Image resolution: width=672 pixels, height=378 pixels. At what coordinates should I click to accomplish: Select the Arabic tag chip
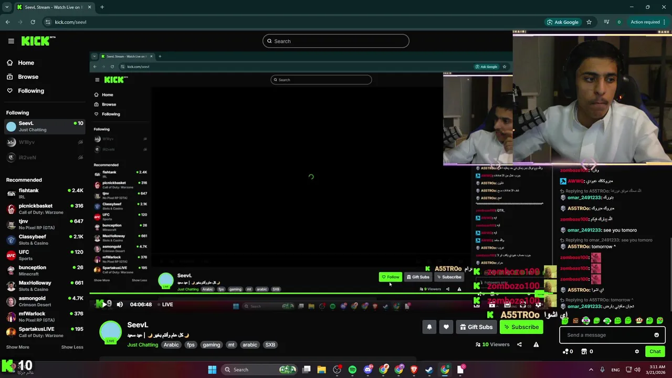point(171,345)
